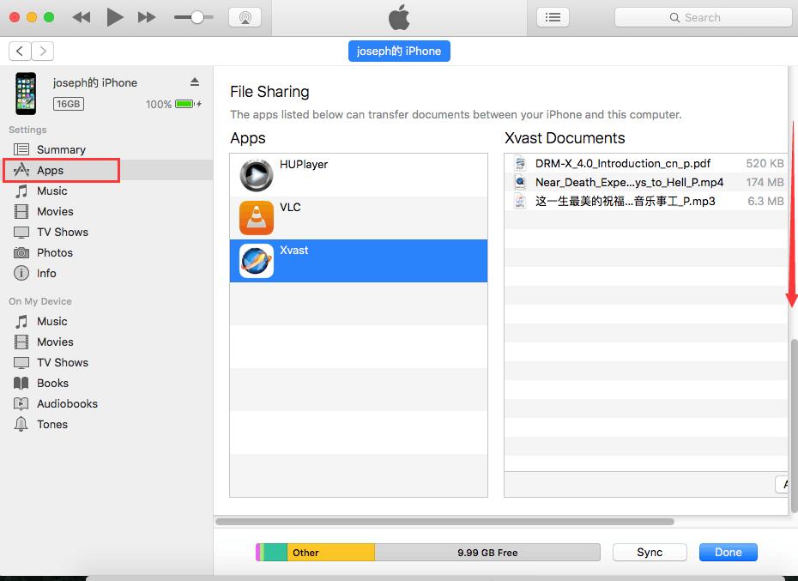Open Summary in Settings sidebar
Viewport: 798px width, 581px height.
[60, 149]
